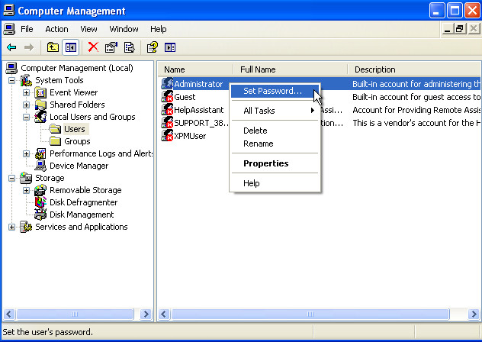Click the Export List toolbar icon
This screenshot has width=482, height=342.
point(130,47)
